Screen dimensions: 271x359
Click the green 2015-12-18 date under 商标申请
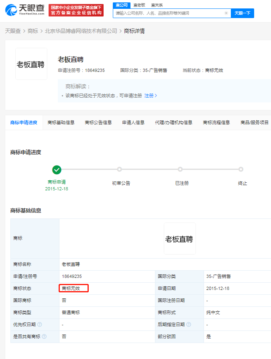(x=57, y=189)
